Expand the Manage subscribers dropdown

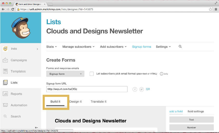click(78, 47)
